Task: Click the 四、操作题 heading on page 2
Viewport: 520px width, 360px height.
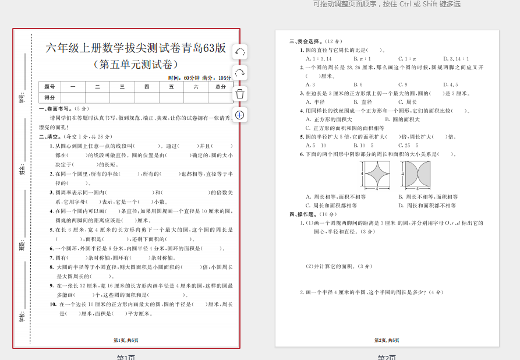Action: coord(304,214)
